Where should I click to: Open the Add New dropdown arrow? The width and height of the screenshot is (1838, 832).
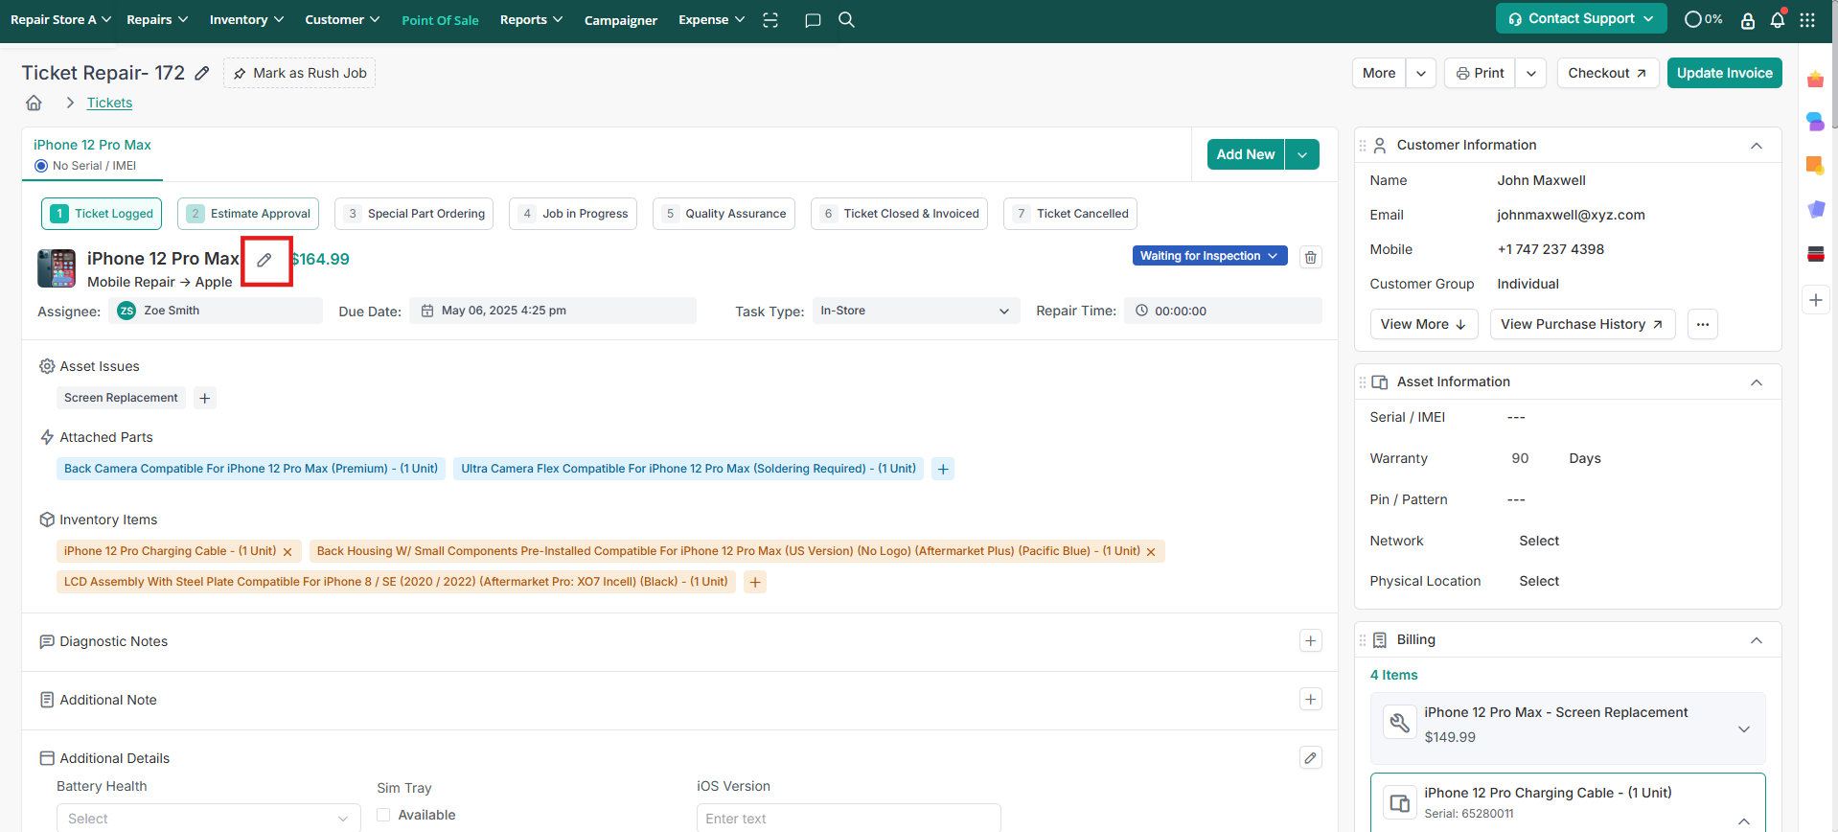tap(1302, 154)
